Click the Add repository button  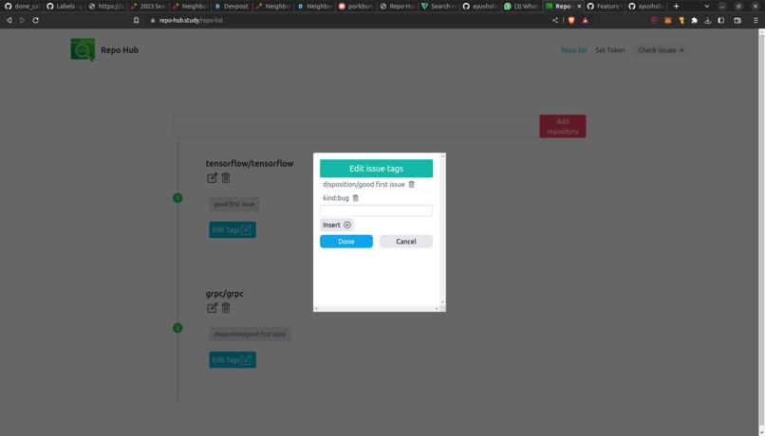[x=563, y=126]
